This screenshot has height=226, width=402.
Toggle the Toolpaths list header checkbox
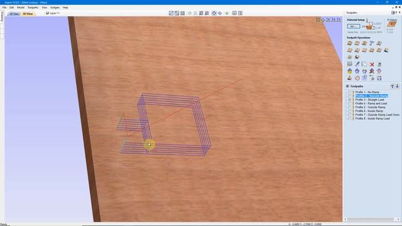tap(347, 87)
